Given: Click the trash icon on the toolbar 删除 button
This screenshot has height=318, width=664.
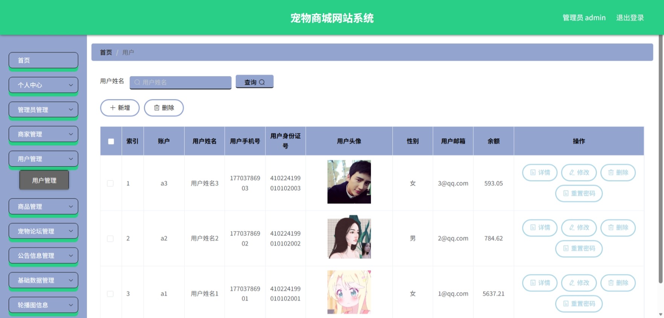Looking at the screenshot, I should pyautogui.click(x=157, y=108).
